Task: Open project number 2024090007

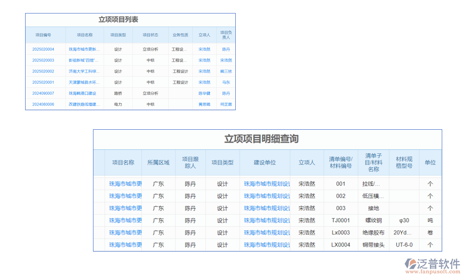Action: [x=45, y=93]
